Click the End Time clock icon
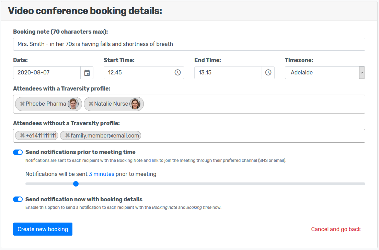This screenshot has width=379, height=250. coord(268,73)
